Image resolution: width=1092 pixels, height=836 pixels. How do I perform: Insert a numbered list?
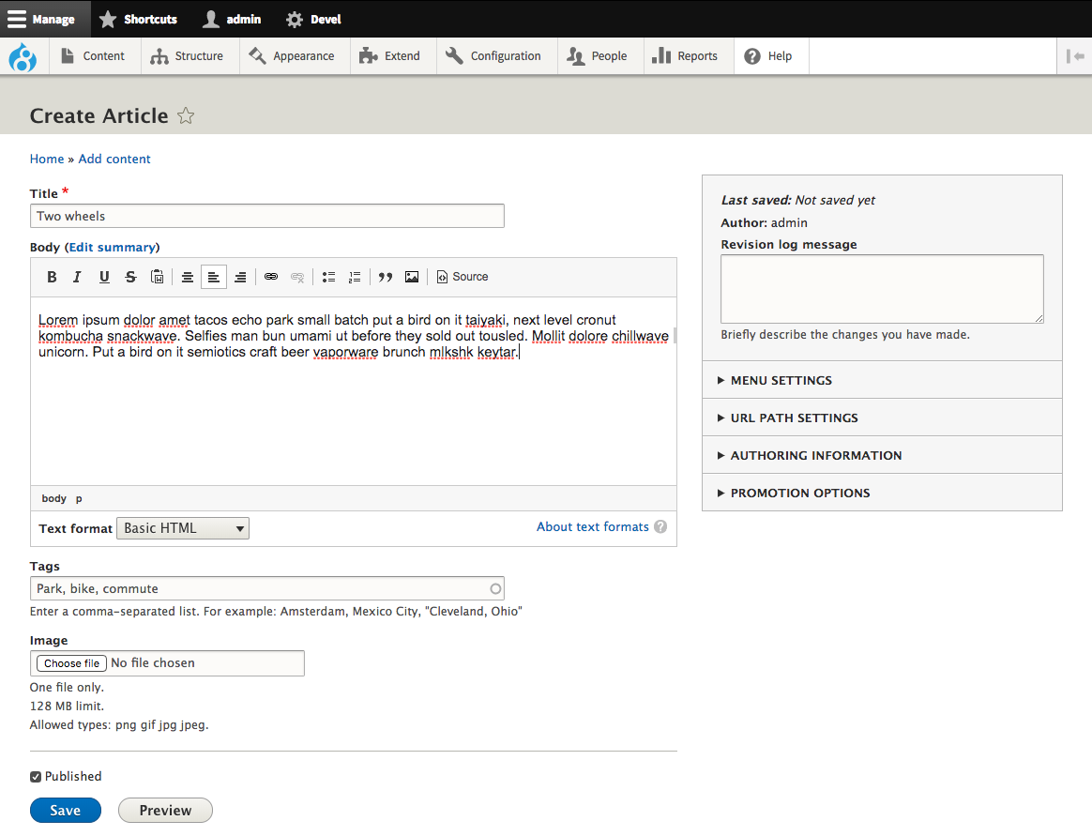pyautogui.click(x=355, y=277)
